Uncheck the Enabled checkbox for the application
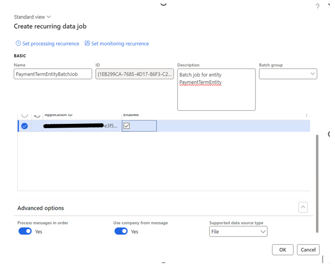 [x=127, y=126]
